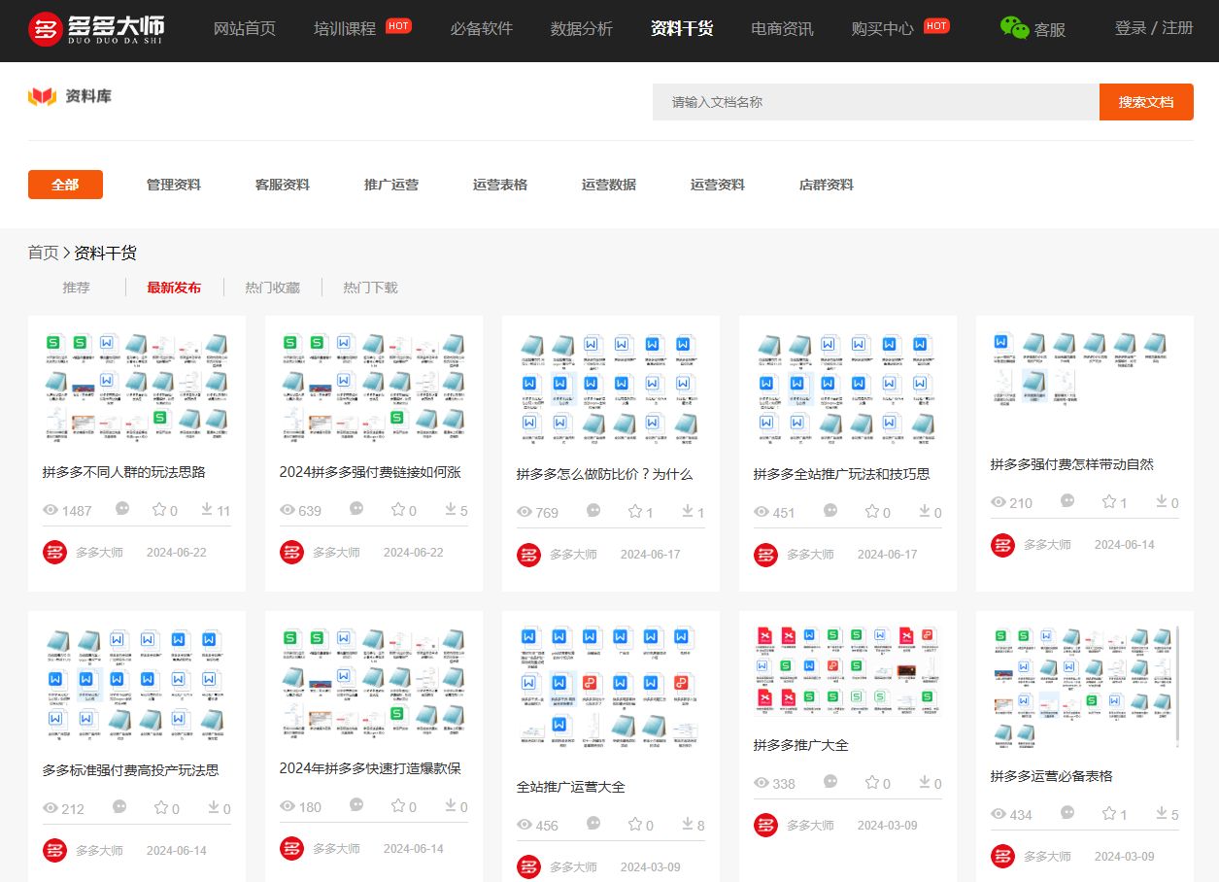The height and width of the screenshot is (882, 1219).
Task: Favorite star on 多多标准强付费高投产玩法思 card
Action: tap(160, 807)
